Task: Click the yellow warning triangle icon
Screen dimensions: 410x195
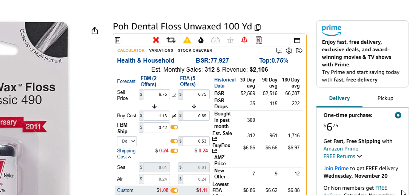Action: coord(187,40)
